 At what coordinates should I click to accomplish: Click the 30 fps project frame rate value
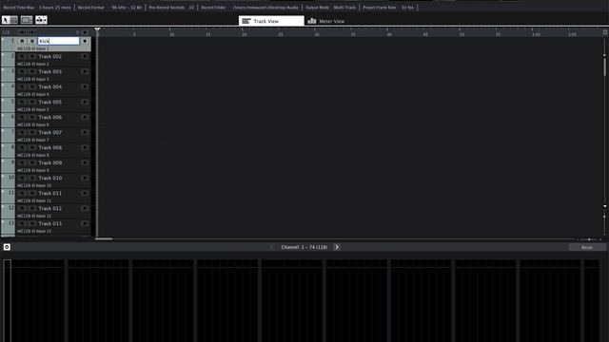pos(407,8)
